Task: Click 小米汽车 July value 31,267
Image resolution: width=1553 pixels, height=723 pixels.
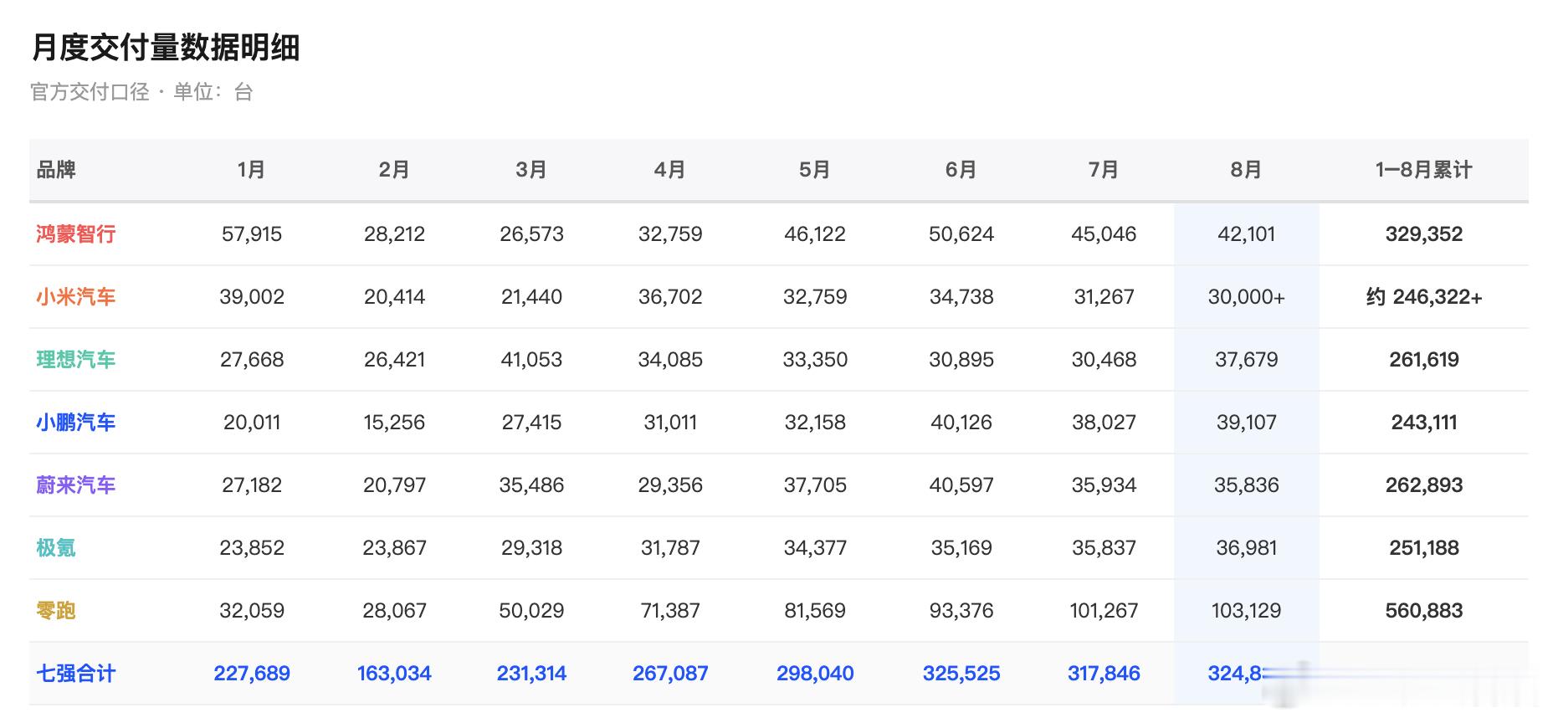Action: tap(1104, 297)
